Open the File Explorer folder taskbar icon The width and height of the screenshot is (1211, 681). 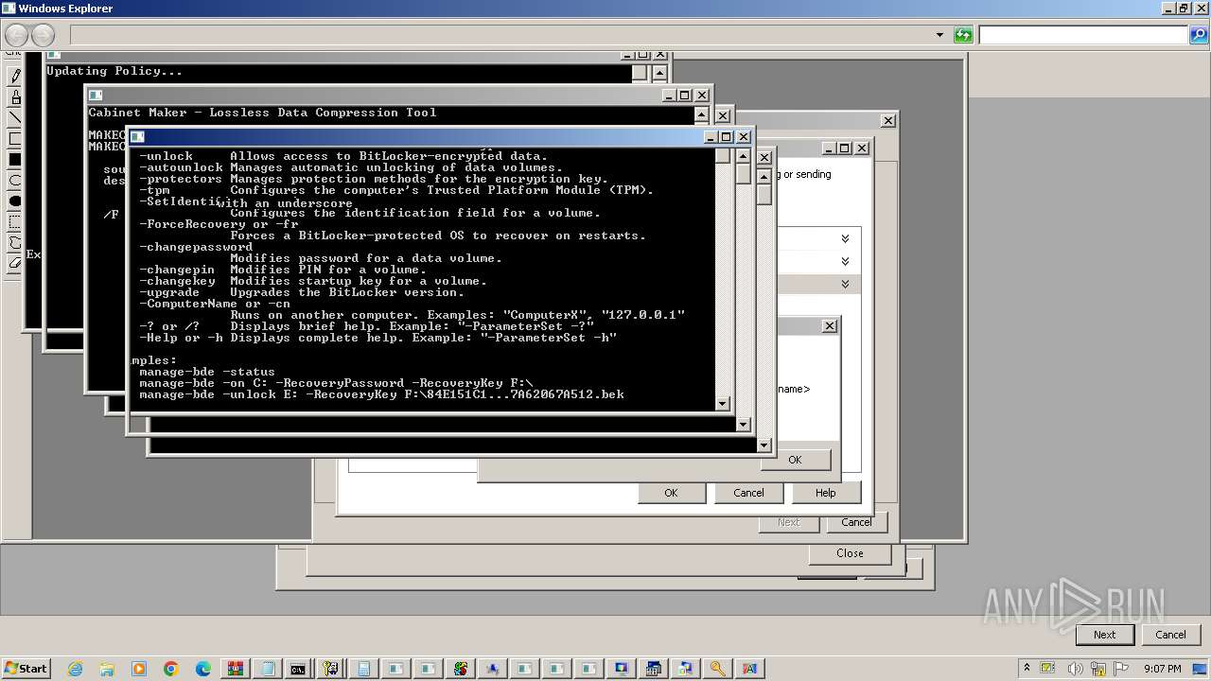pos(107,668)
